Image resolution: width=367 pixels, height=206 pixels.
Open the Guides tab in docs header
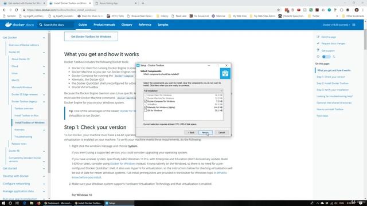point(83,25)
